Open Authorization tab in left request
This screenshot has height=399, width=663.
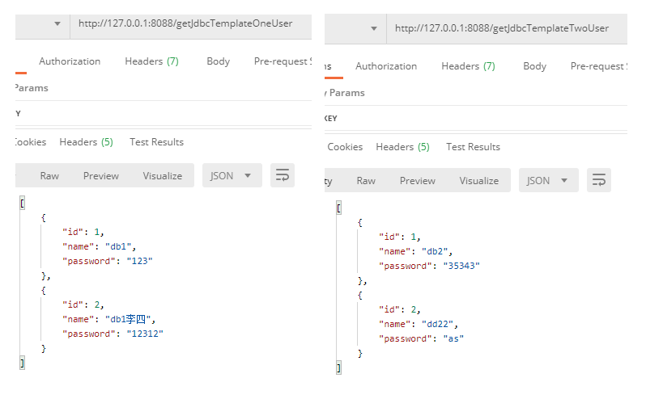click(x=70, y=61)
